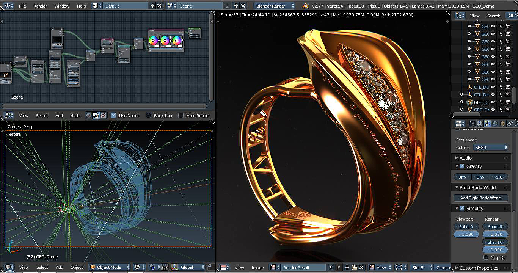
Task: Expand the Audio panel
Action: 465,158
